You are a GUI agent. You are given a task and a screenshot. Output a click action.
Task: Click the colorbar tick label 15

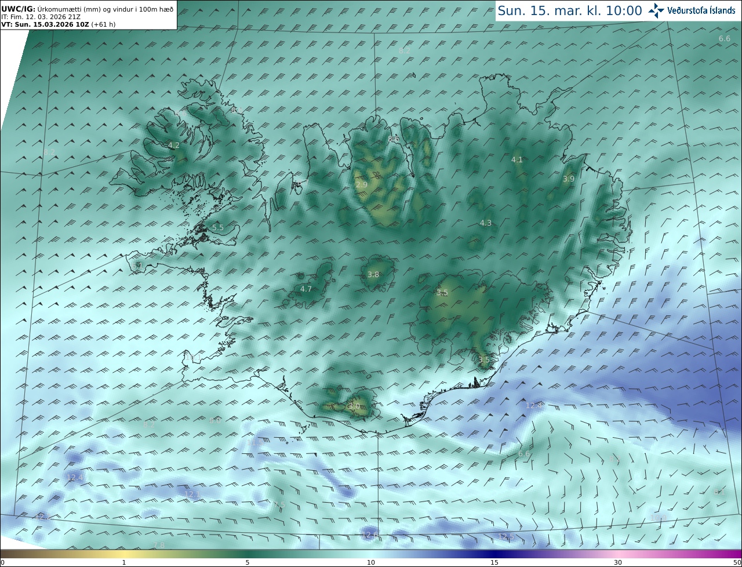pyautogui.click(x=494, y=562)
